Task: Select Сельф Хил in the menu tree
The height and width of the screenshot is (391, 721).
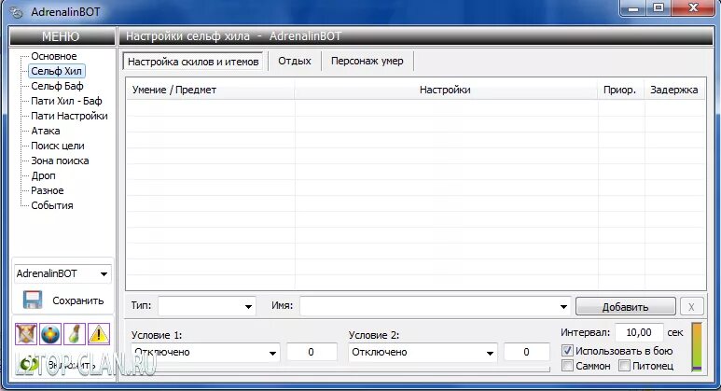Action: click(57, 71)
